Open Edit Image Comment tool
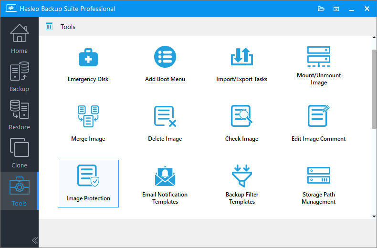 click(x=319, y=124)
